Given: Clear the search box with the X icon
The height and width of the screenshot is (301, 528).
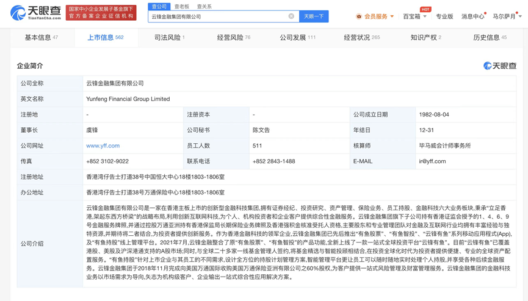Looking at the screenshot, I should point(291,16).
